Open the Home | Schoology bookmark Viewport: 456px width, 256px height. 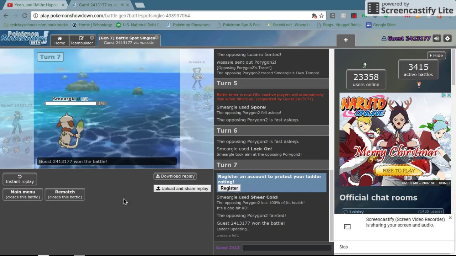point(92,25)
